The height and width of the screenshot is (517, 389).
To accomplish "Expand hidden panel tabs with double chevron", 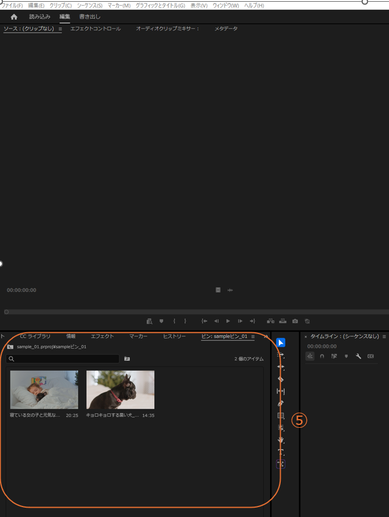I will 266,336.
